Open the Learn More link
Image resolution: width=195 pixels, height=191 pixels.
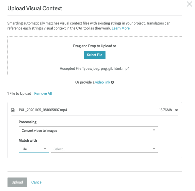point(120,28)
